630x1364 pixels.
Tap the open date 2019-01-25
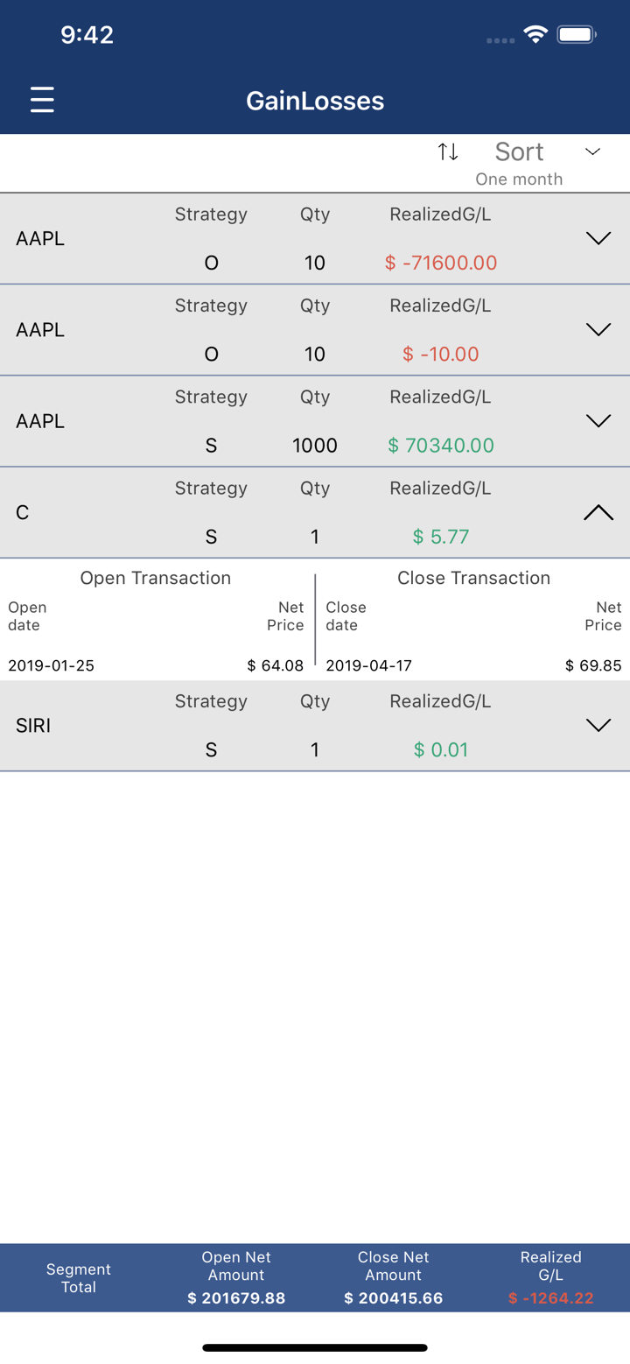[51, 665]
